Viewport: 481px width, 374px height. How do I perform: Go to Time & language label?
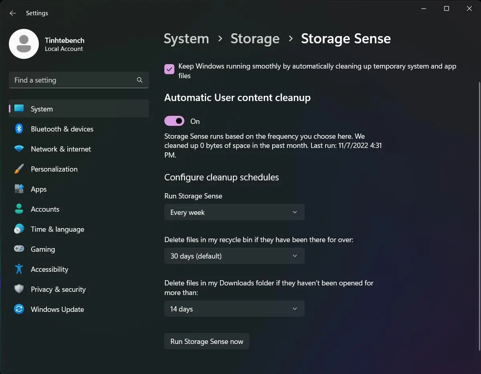[x=57, y=229]
